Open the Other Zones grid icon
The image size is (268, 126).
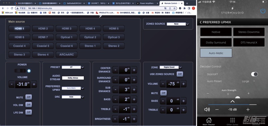232,120
